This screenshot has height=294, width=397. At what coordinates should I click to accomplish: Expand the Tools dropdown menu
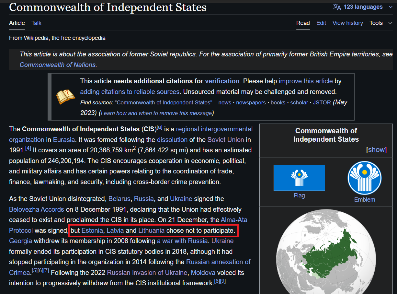tap(381, 23)
